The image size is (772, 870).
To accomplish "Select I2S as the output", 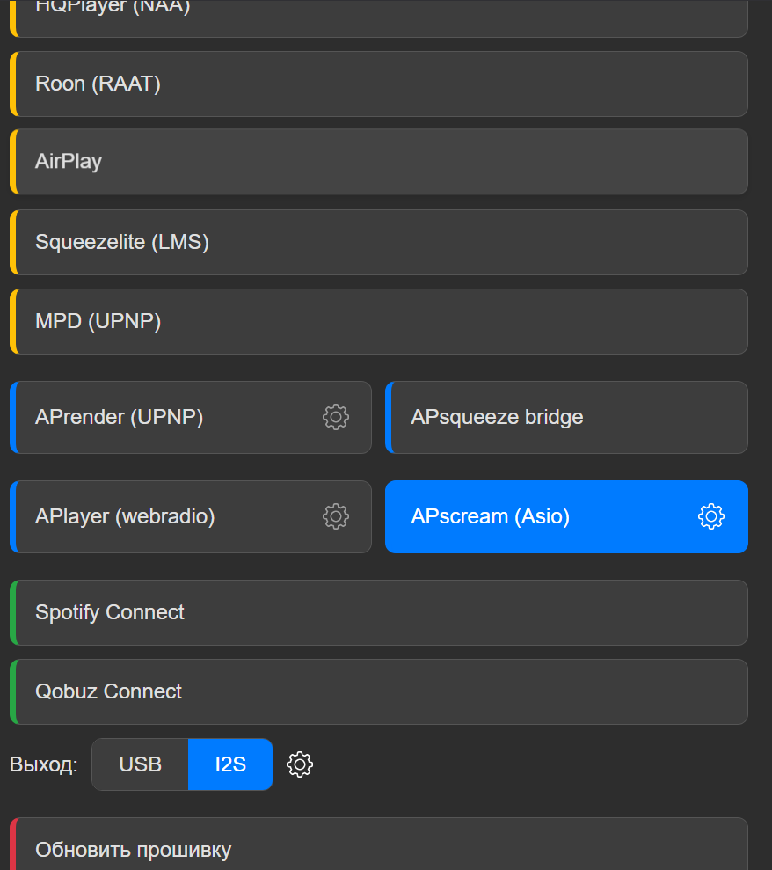I will click(230, 764).
